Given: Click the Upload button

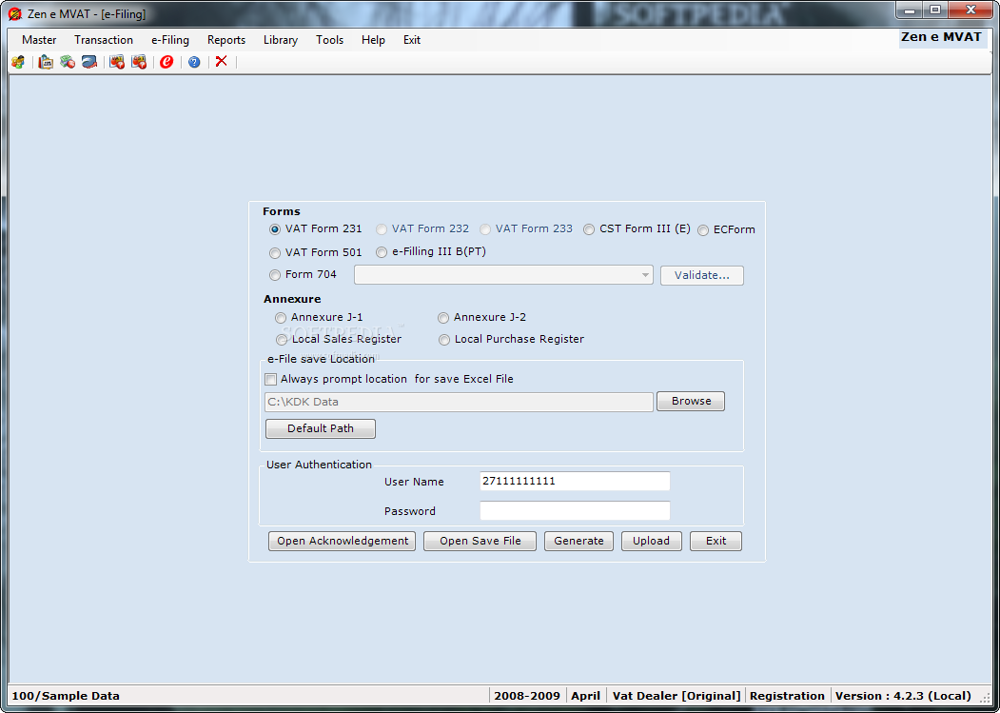Looking at the screenshot, I should (x=651, y=541).
